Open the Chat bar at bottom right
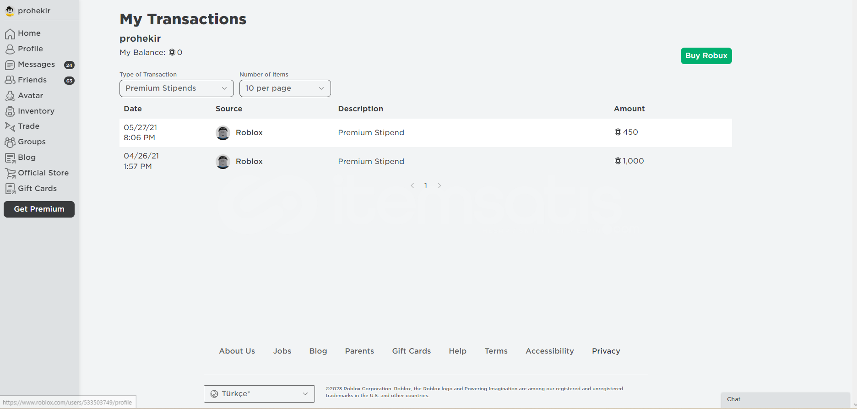 click(x=786, y=399)
